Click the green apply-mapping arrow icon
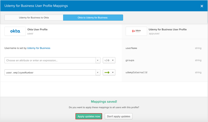 pos(107,72)
